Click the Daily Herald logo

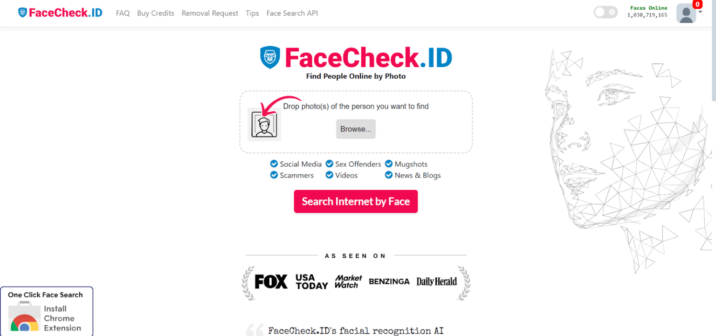(x=437, y=281)
